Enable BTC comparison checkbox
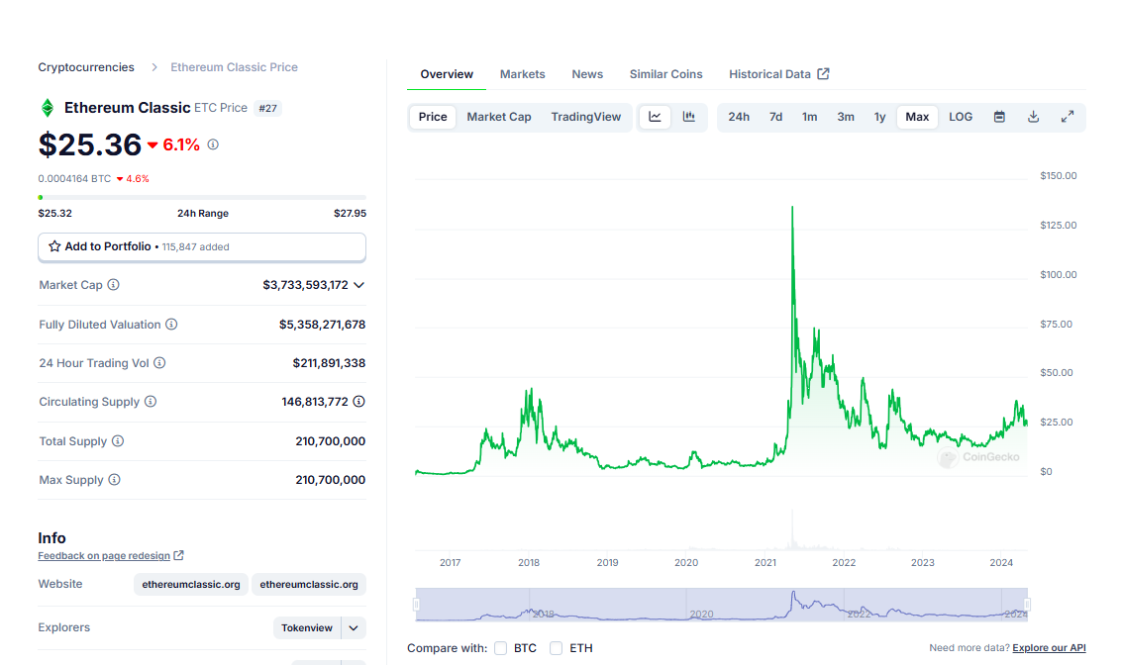1121x665 pixels. coord(500,648)
